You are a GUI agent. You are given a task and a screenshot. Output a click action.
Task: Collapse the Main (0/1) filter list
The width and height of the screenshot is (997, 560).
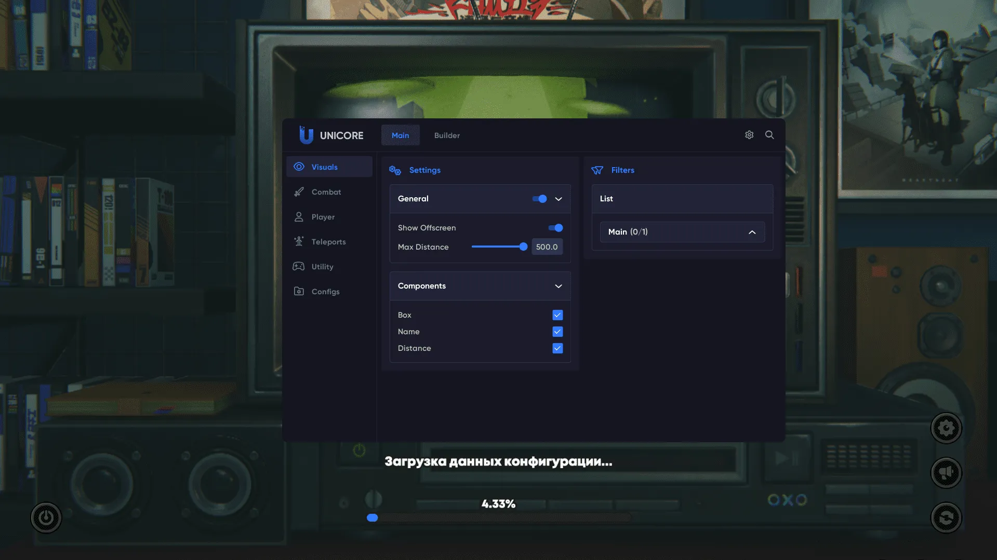tap(752, 232)
